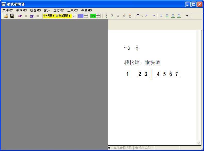Stop playback with the gray square icon
The height and width of the screenshot is (151, 204).
[x=38, y=16]
